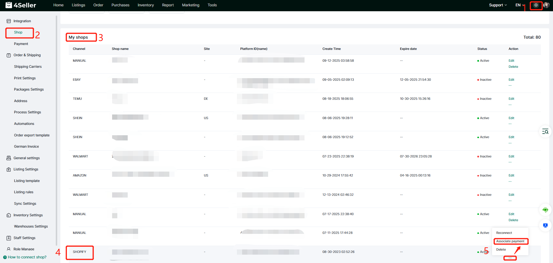This screenshot has width=553, height=263.
Task: Open the EN language dropdown
Action: point(519,5)
